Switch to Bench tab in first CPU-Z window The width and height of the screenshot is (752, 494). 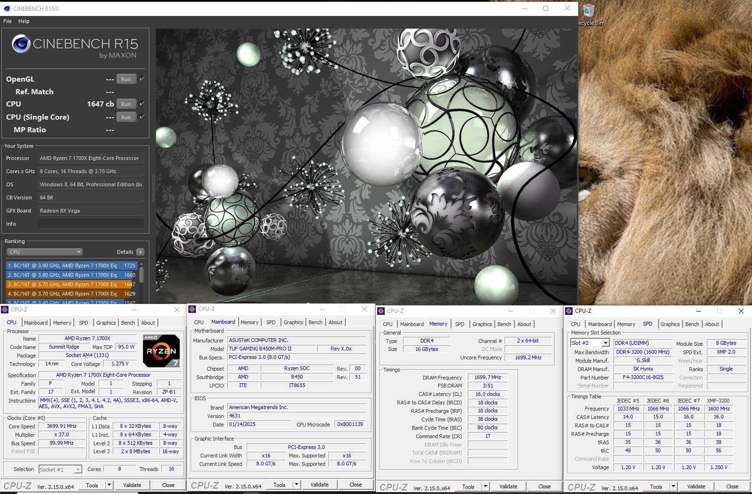click(x=128, y=323)
